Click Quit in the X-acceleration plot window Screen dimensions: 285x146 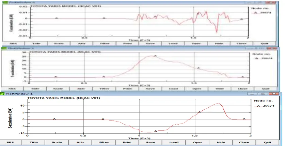(x=265, y=43)
